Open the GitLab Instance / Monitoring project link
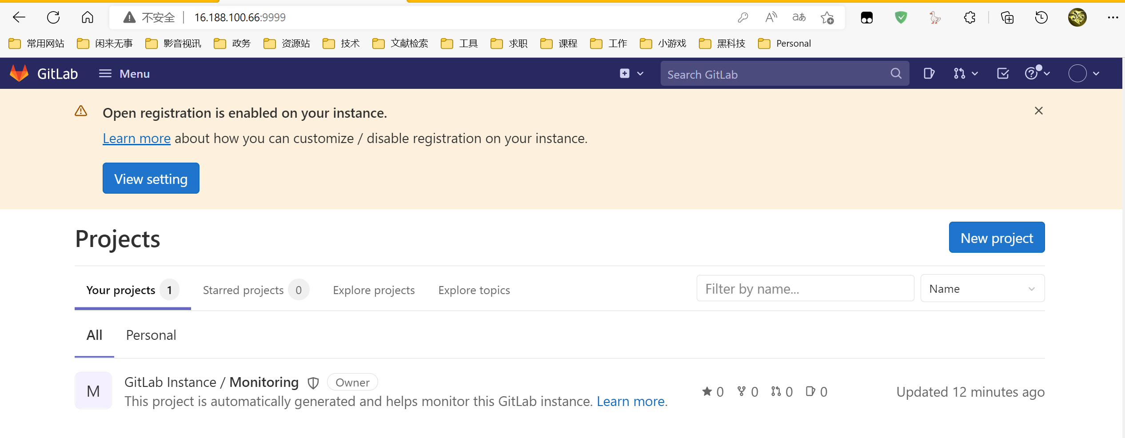The image size is (1125, 438). (211, 382)
